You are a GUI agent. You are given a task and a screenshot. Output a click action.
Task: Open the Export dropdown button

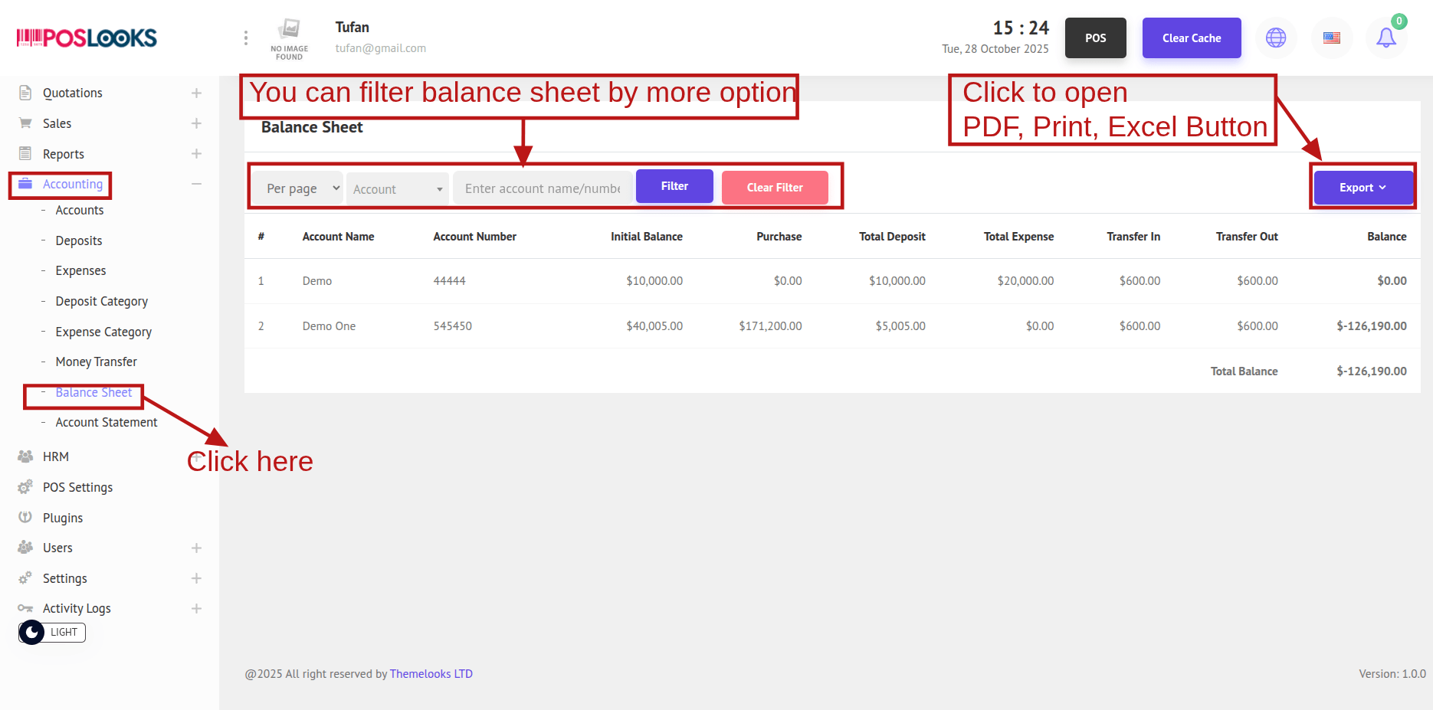click(1362, 188)
